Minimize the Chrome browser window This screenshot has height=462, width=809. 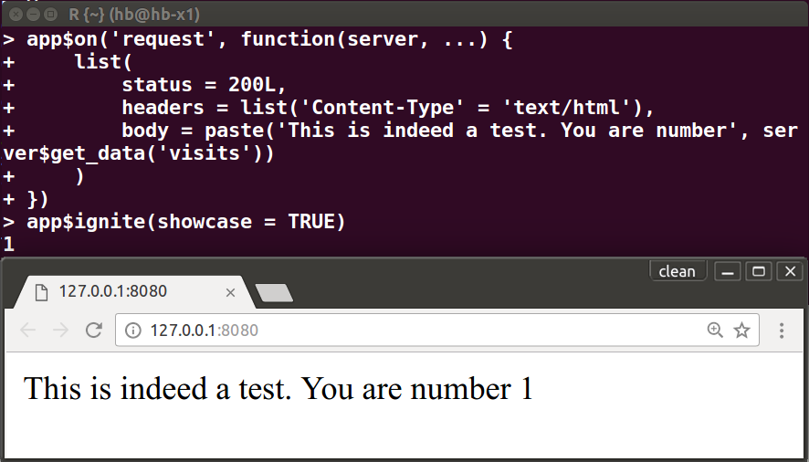point(728,271)
